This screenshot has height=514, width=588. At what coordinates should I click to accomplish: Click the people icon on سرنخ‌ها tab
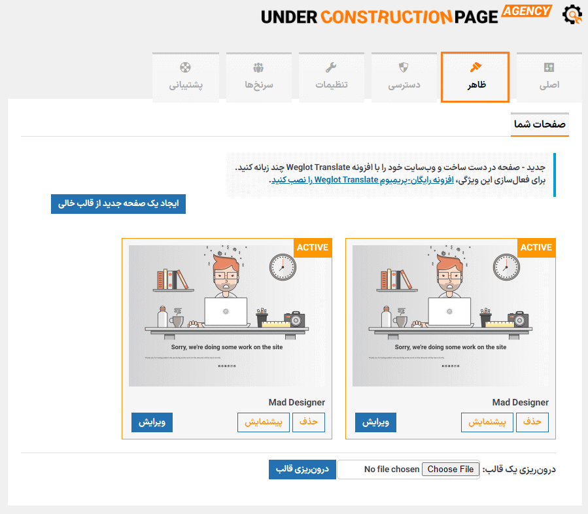(258, 67)
